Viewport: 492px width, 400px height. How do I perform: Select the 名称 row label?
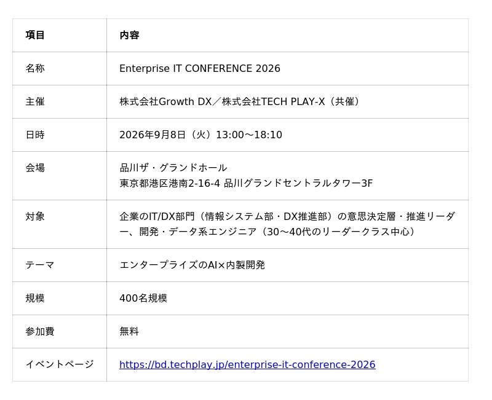click(x=35, y=68)
